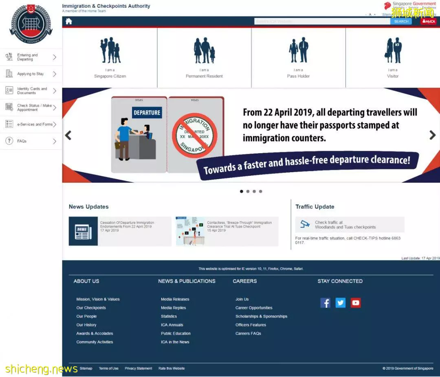Open ICA Twitter page icon
Viewport: 440px width, 377px height.
click(x=340, y=302)
